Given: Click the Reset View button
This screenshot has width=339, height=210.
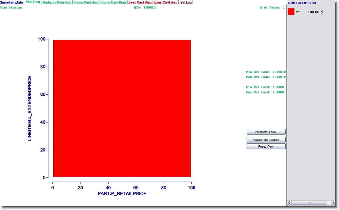Looking at the screenshot, I should point(266,147).
